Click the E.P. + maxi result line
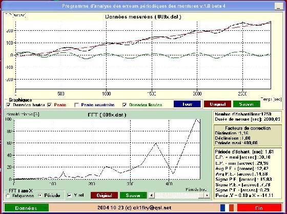This screenshot has height=214, width=287. [243, 157]
